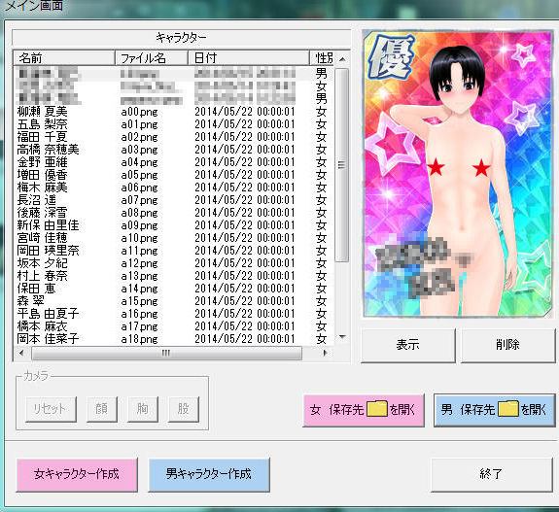Select the row named 保田 恵

pos(174,289)
